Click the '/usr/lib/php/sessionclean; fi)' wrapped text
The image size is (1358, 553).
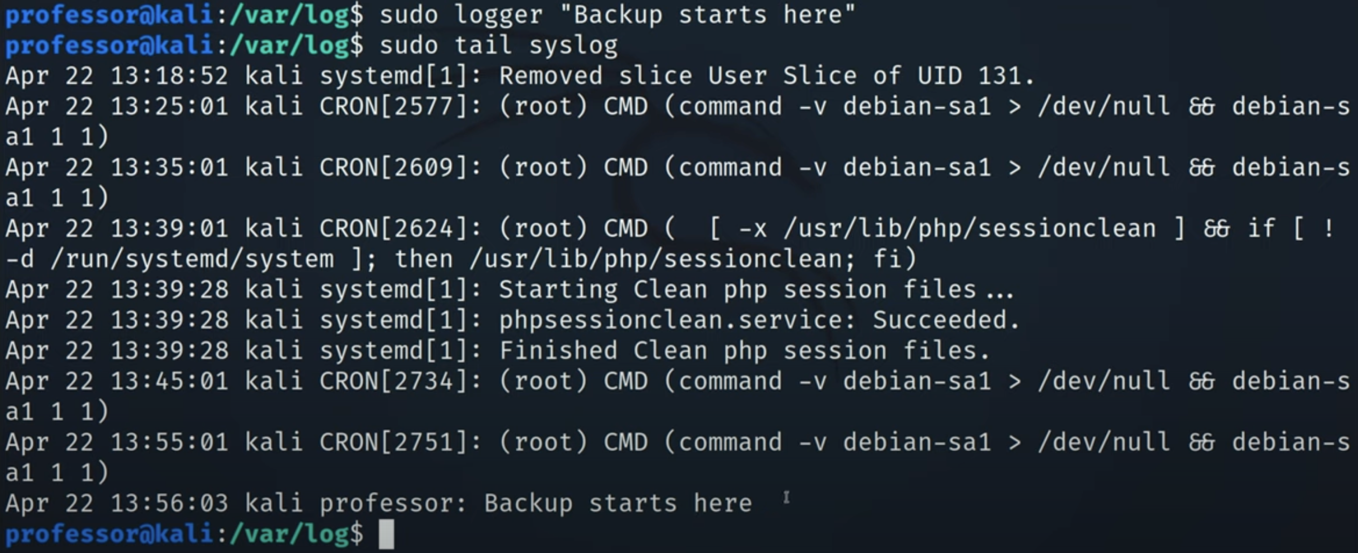693,258
